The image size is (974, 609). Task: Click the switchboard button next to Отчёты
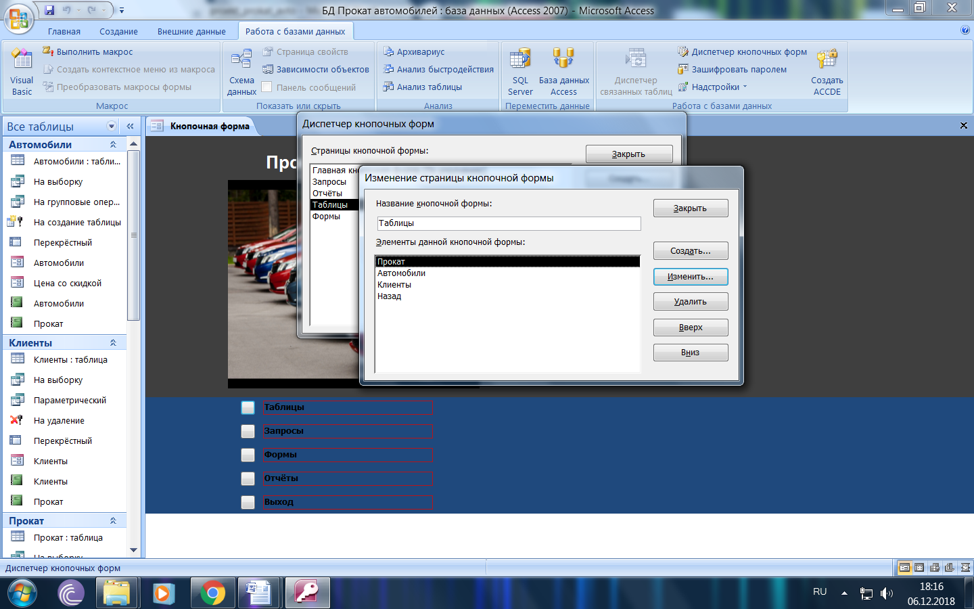[x=248, y=478]
